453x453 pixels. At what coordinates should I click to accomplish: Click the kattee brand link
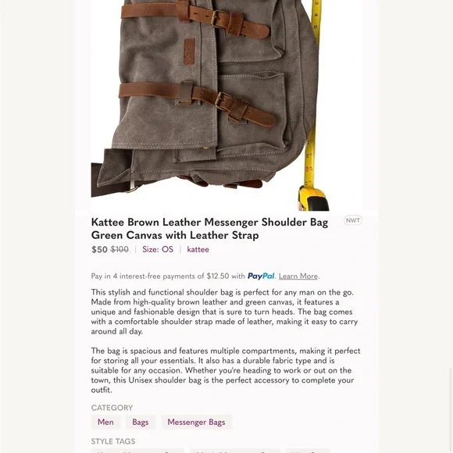click(x=198, y=249)
